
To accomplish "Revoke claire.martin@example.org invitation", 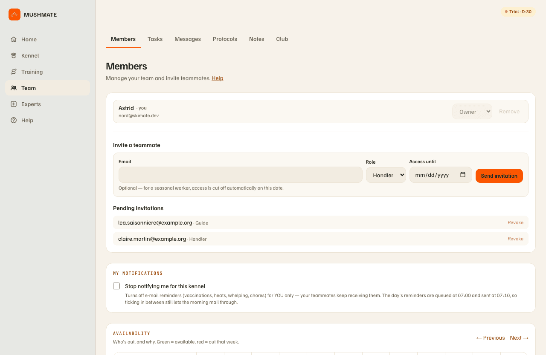I will [515, 239].
